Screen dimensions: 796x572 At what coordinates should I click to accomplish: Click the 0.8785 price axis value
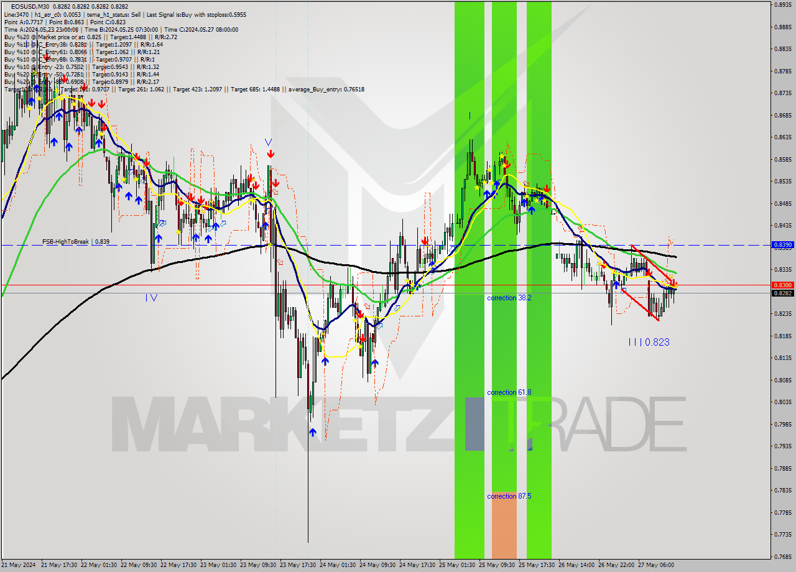point(782,71)
